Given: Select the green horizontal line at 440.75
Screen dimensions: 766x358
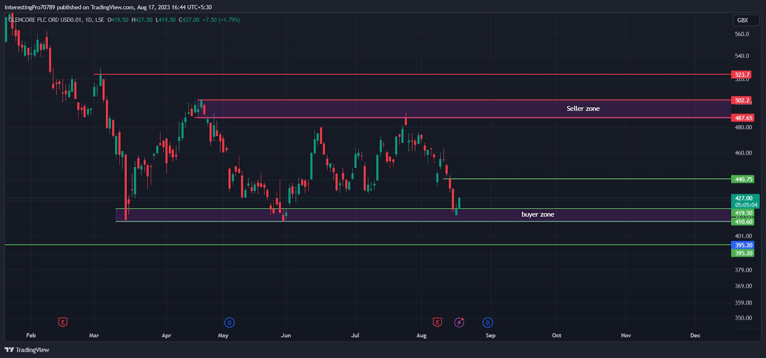Looking at the screenshot, I should pos(587,179).
